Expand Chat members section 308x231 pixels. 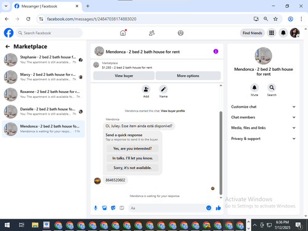[263, 117]
